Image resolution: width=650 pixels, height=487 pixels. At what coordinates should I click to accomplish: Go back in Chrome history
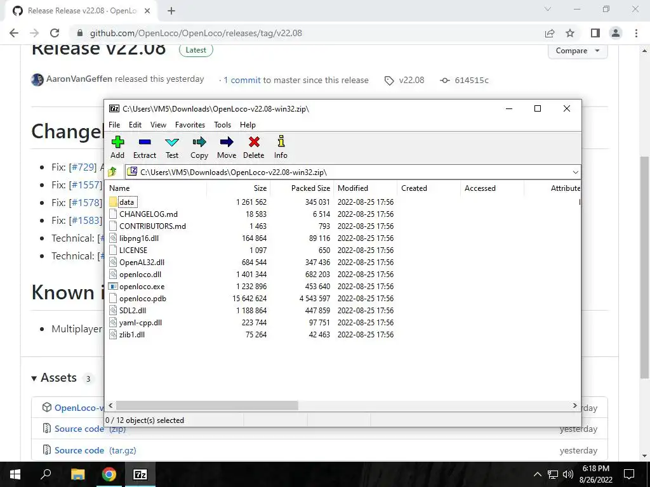(x=14, y=33)
